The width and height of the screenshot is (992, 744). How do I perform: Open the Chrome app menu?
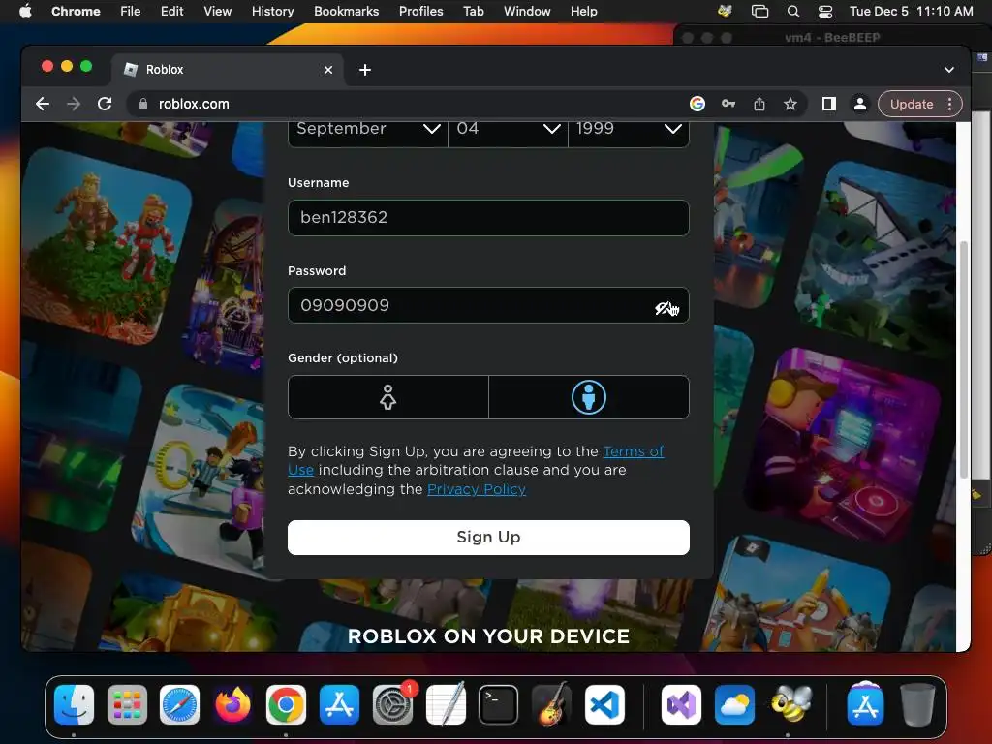(x=76, y=11)
